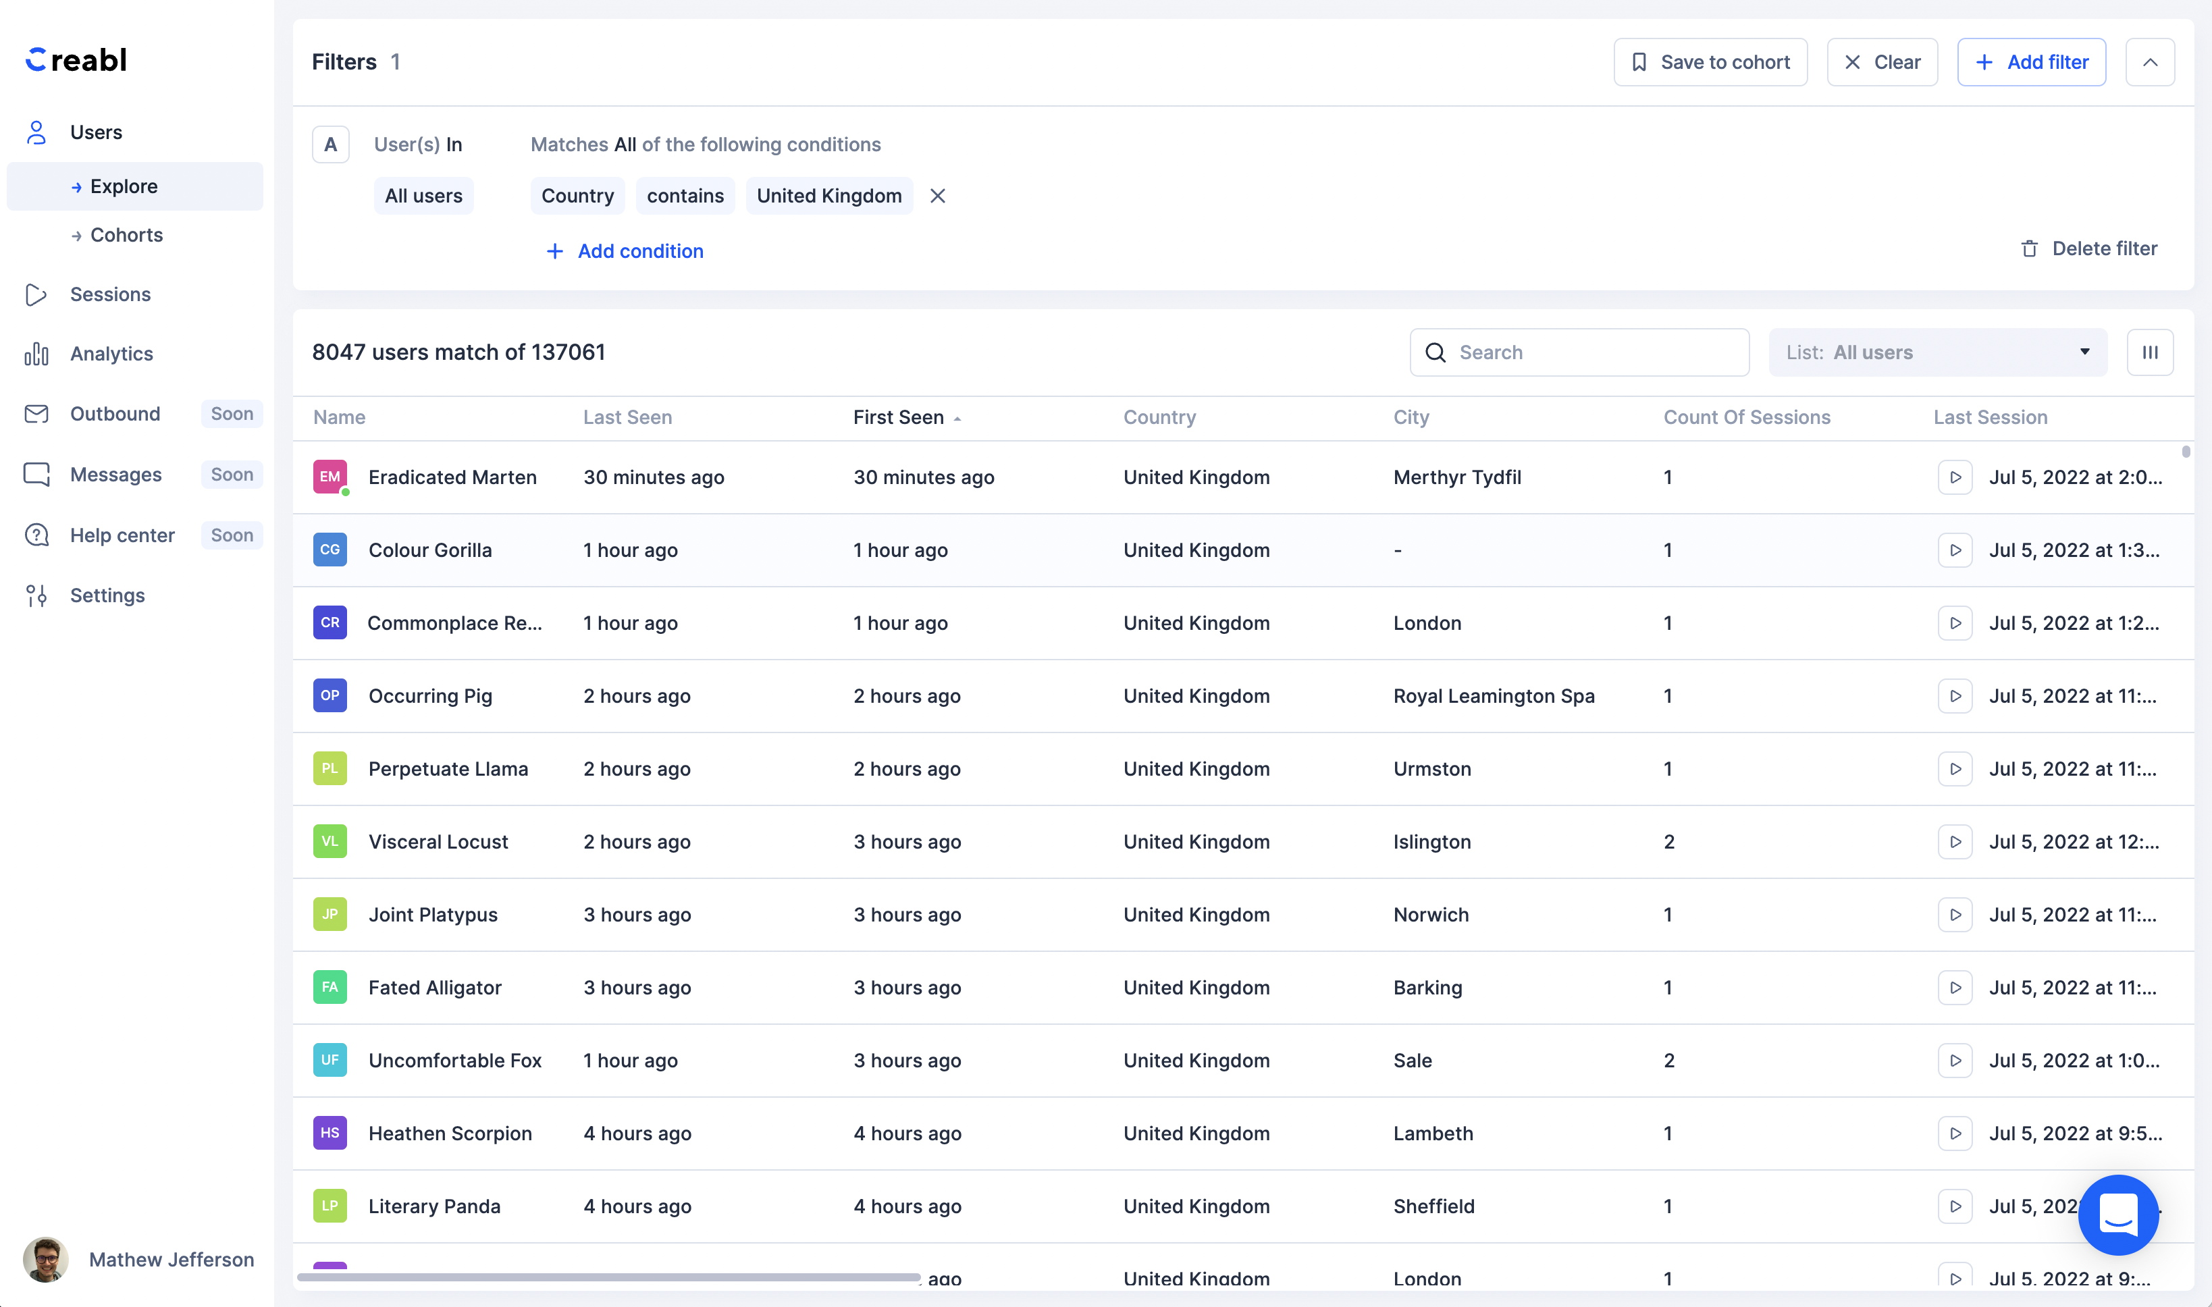
Task: Select the Explore submenu item
Action: pyautogui.click(x=124, y=187)
